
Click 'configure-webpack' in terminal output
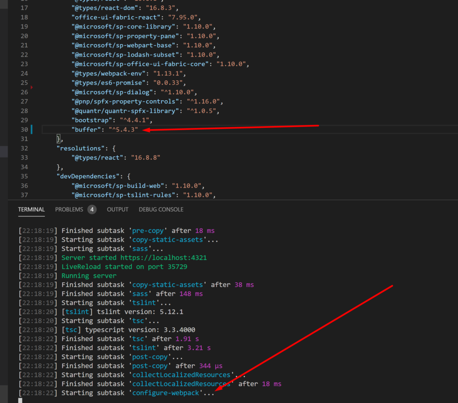pyautogui.click(x=165, y=393)
